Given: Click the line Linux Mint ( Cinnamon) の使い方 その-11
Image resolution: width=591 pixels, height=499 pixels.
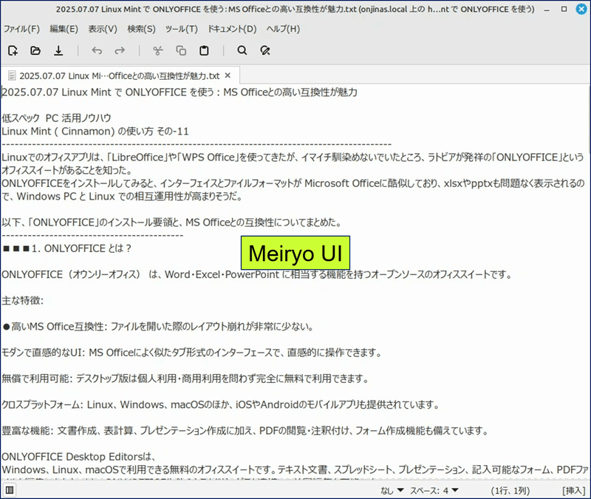Looking at the screenshot, I should click(x=95, y=132).
